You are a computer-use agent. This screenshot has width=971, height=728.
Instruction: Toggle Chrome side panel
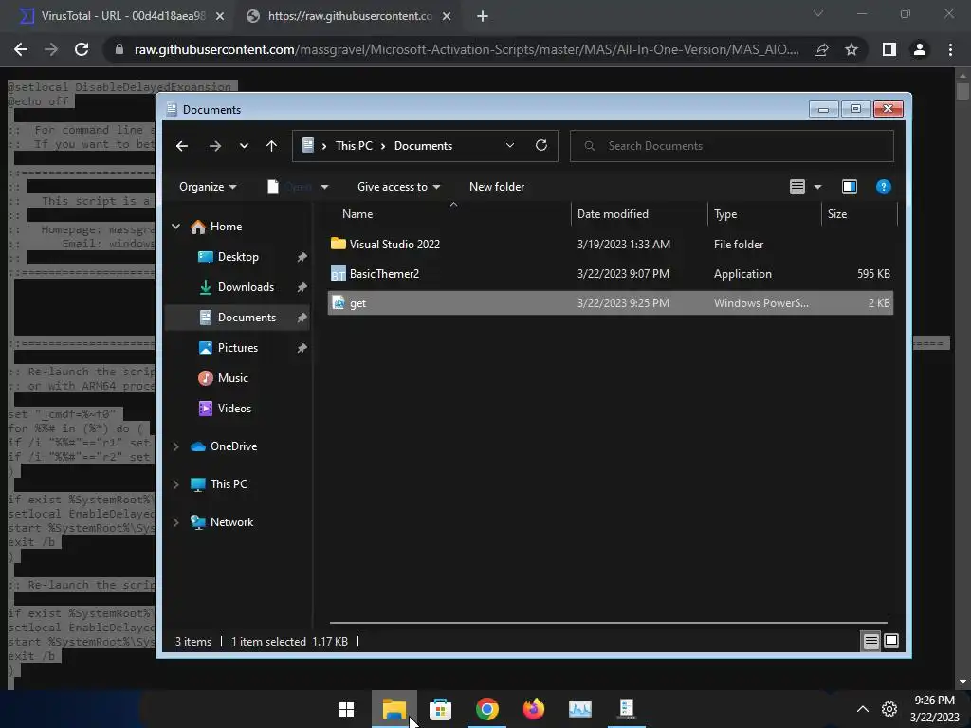(889, 49)
